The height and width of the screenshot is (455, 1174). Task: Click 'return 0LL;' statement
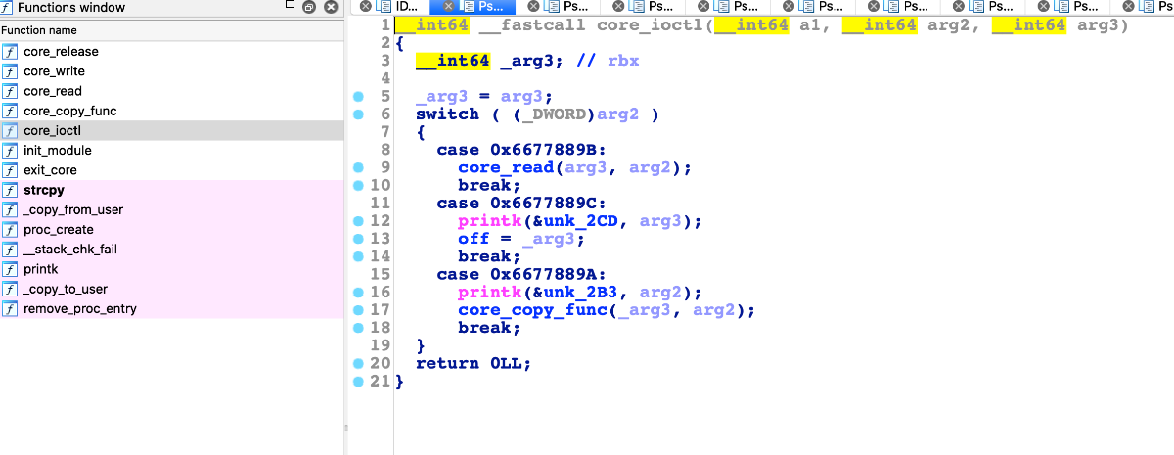(x=474, y=363)
